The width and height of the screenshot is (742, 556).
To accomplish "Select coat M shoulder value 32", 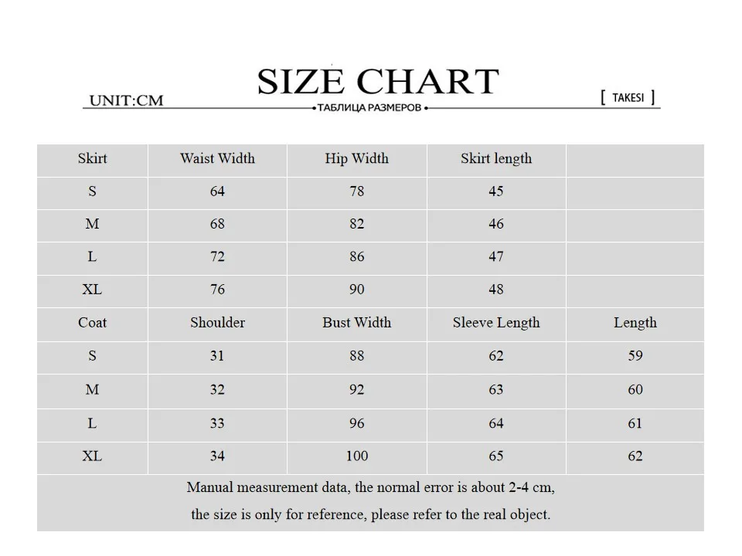I will pyautogui.click(x=217, y=389).
